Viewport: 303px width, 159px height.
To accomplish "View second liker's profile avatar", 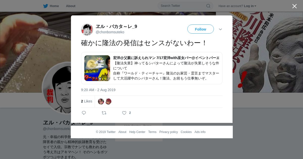I will coord(108,101).
